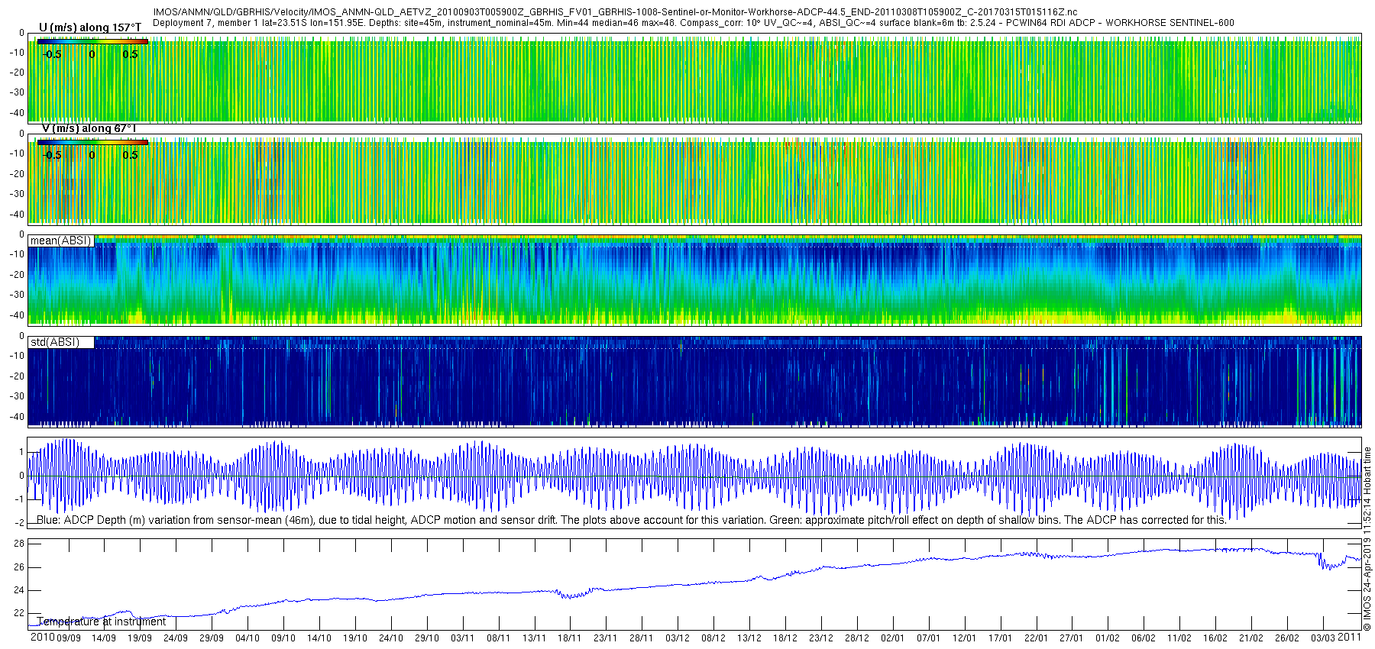The width and height of the screenshot is (1375, 649).
Task: Click the '18/11' date tick label
Action: click(570, 638)
